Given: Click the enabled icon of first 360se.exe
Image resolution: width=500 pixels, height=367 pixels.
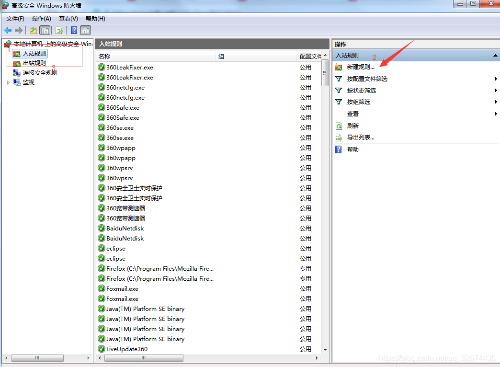Looking at the screenshot, I should click(102, 127).
